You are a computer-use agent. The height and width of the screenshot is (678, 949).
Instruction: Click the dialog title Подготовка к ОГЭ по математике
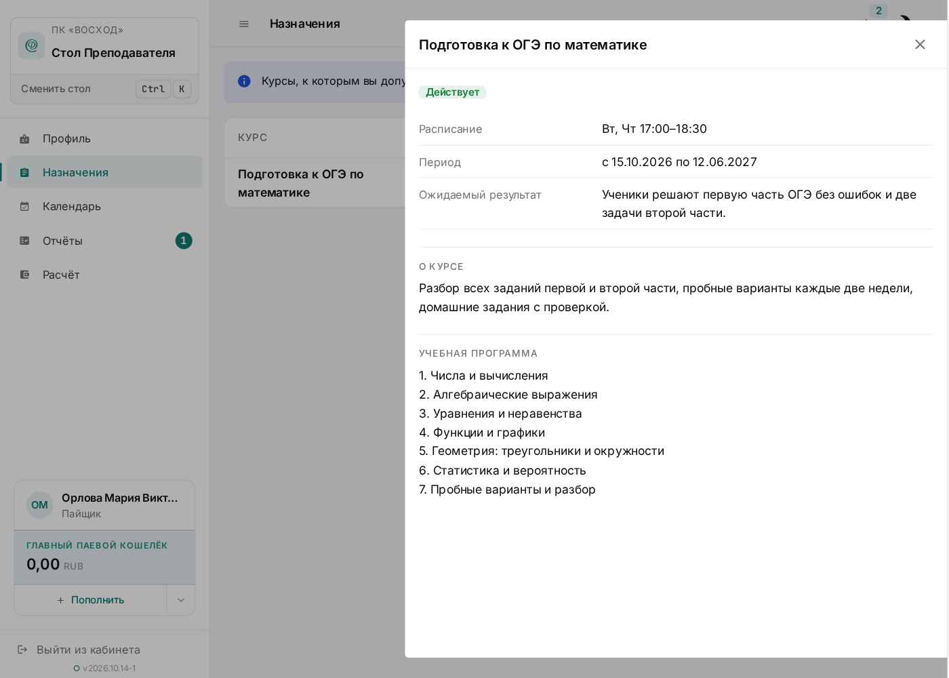tap(533, 45)
